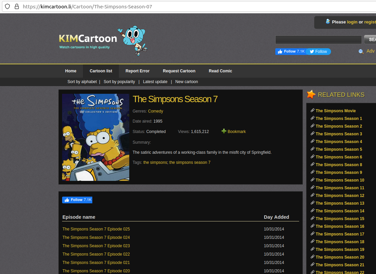Image resolution: width=376 pixels, height=274 pixels.
Task: Click the Views count 1,615,212
Action: tap(200, 132)
